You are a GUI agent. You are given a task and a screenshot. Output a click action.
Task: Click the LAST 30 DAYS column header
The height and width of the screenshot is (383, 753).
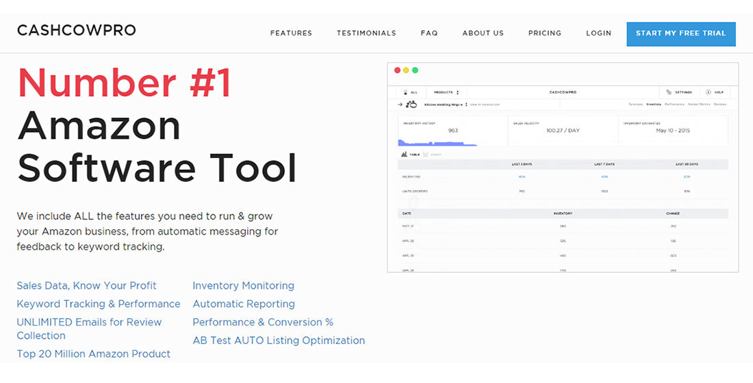coord(687,164)
